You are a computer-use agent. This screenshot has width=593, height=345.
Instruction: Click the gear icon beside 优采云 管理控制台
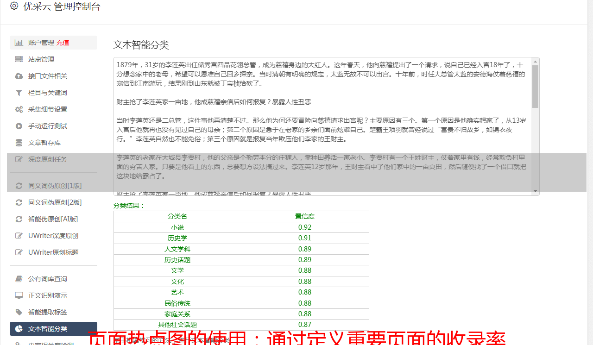pos(14,6)
